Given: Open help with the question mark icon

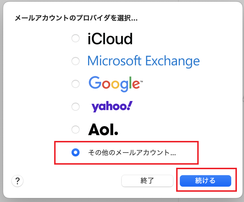Looking at the screenshot, I should point(17,181).
